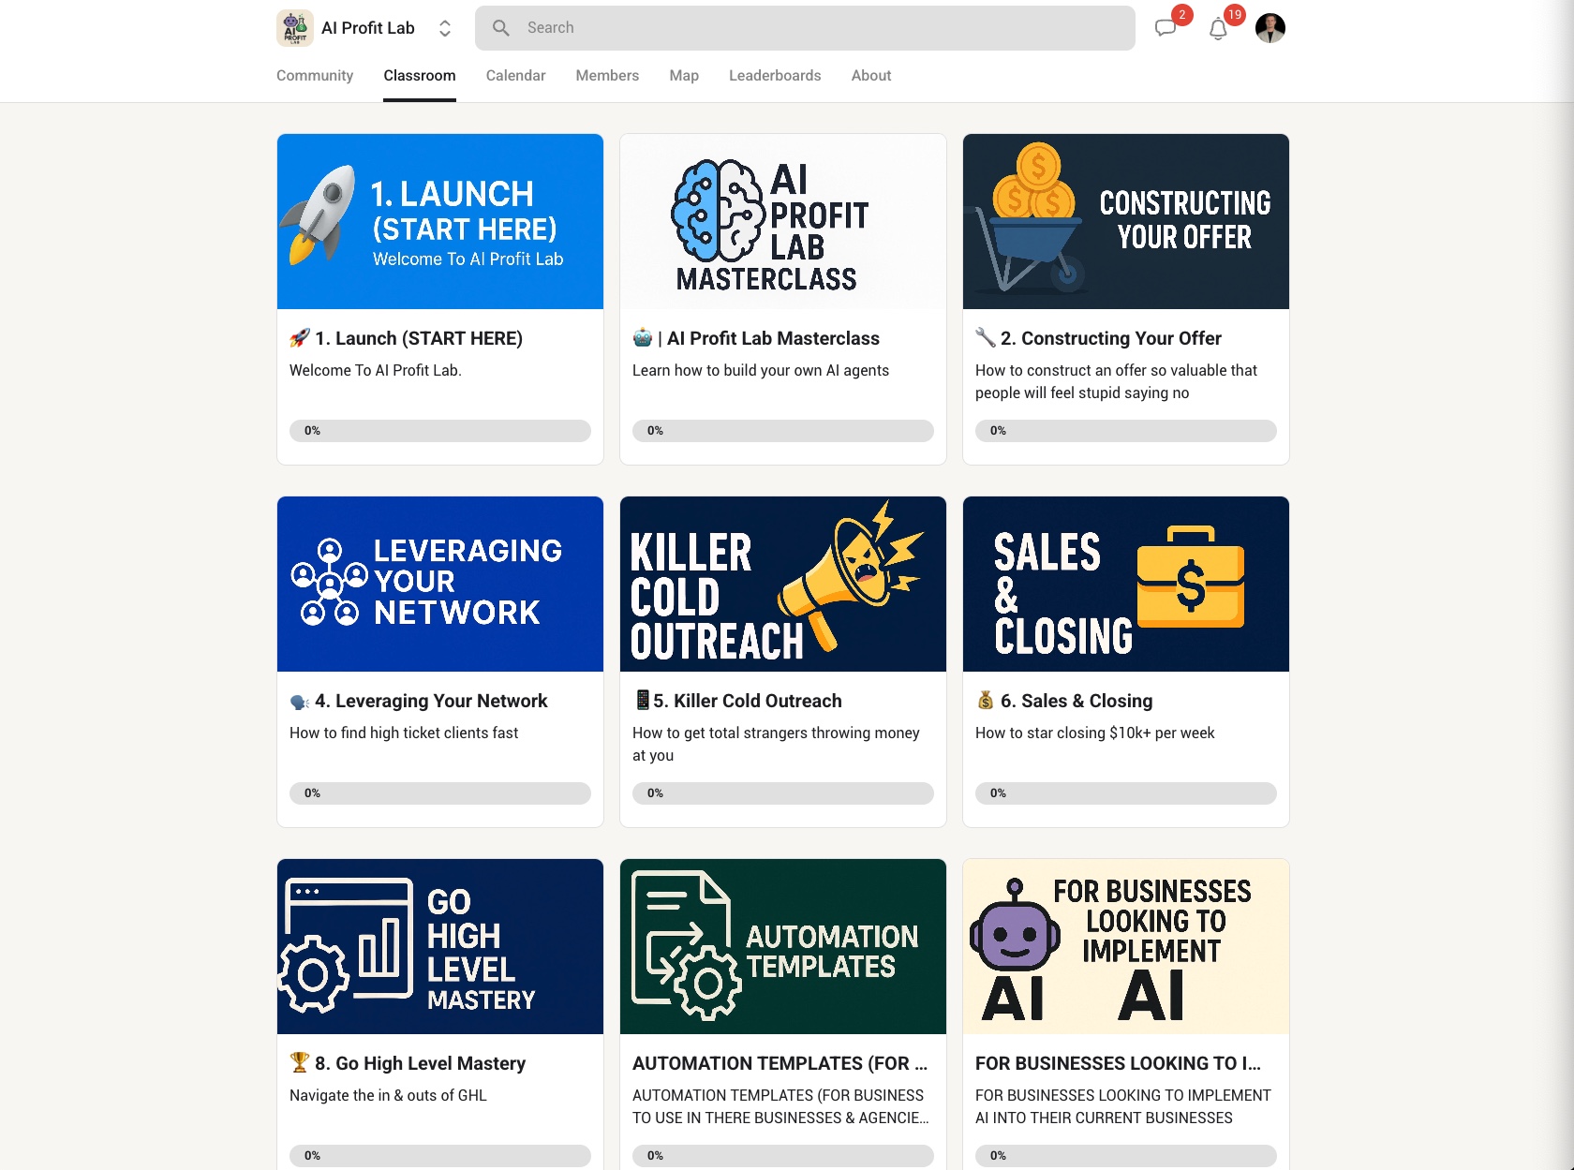Click the search magnifier icon
Screen dimensions: 1574x1170
tap(501, 28)
